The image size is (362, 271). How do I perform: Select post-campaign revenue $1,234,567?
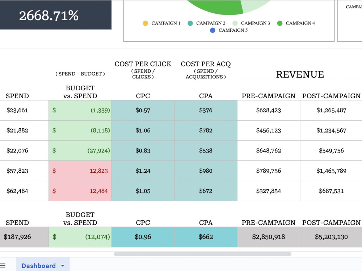(x=331, y=130)
